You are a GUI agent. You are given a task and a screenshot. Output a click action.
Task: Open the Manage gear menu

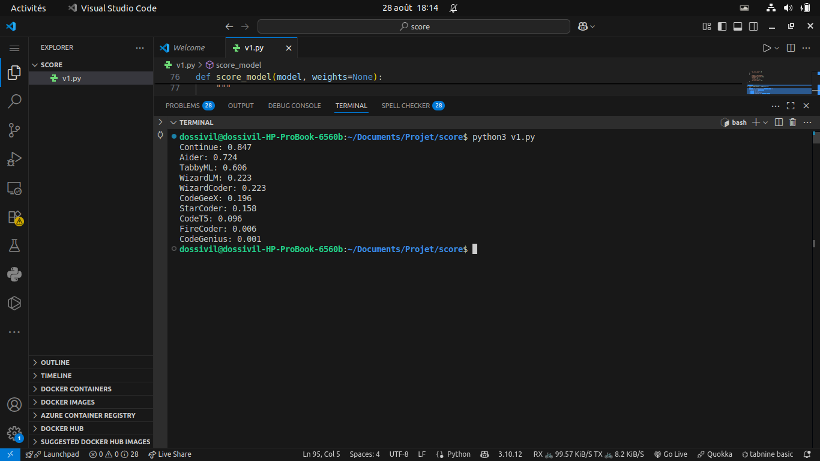pos(14,433)
